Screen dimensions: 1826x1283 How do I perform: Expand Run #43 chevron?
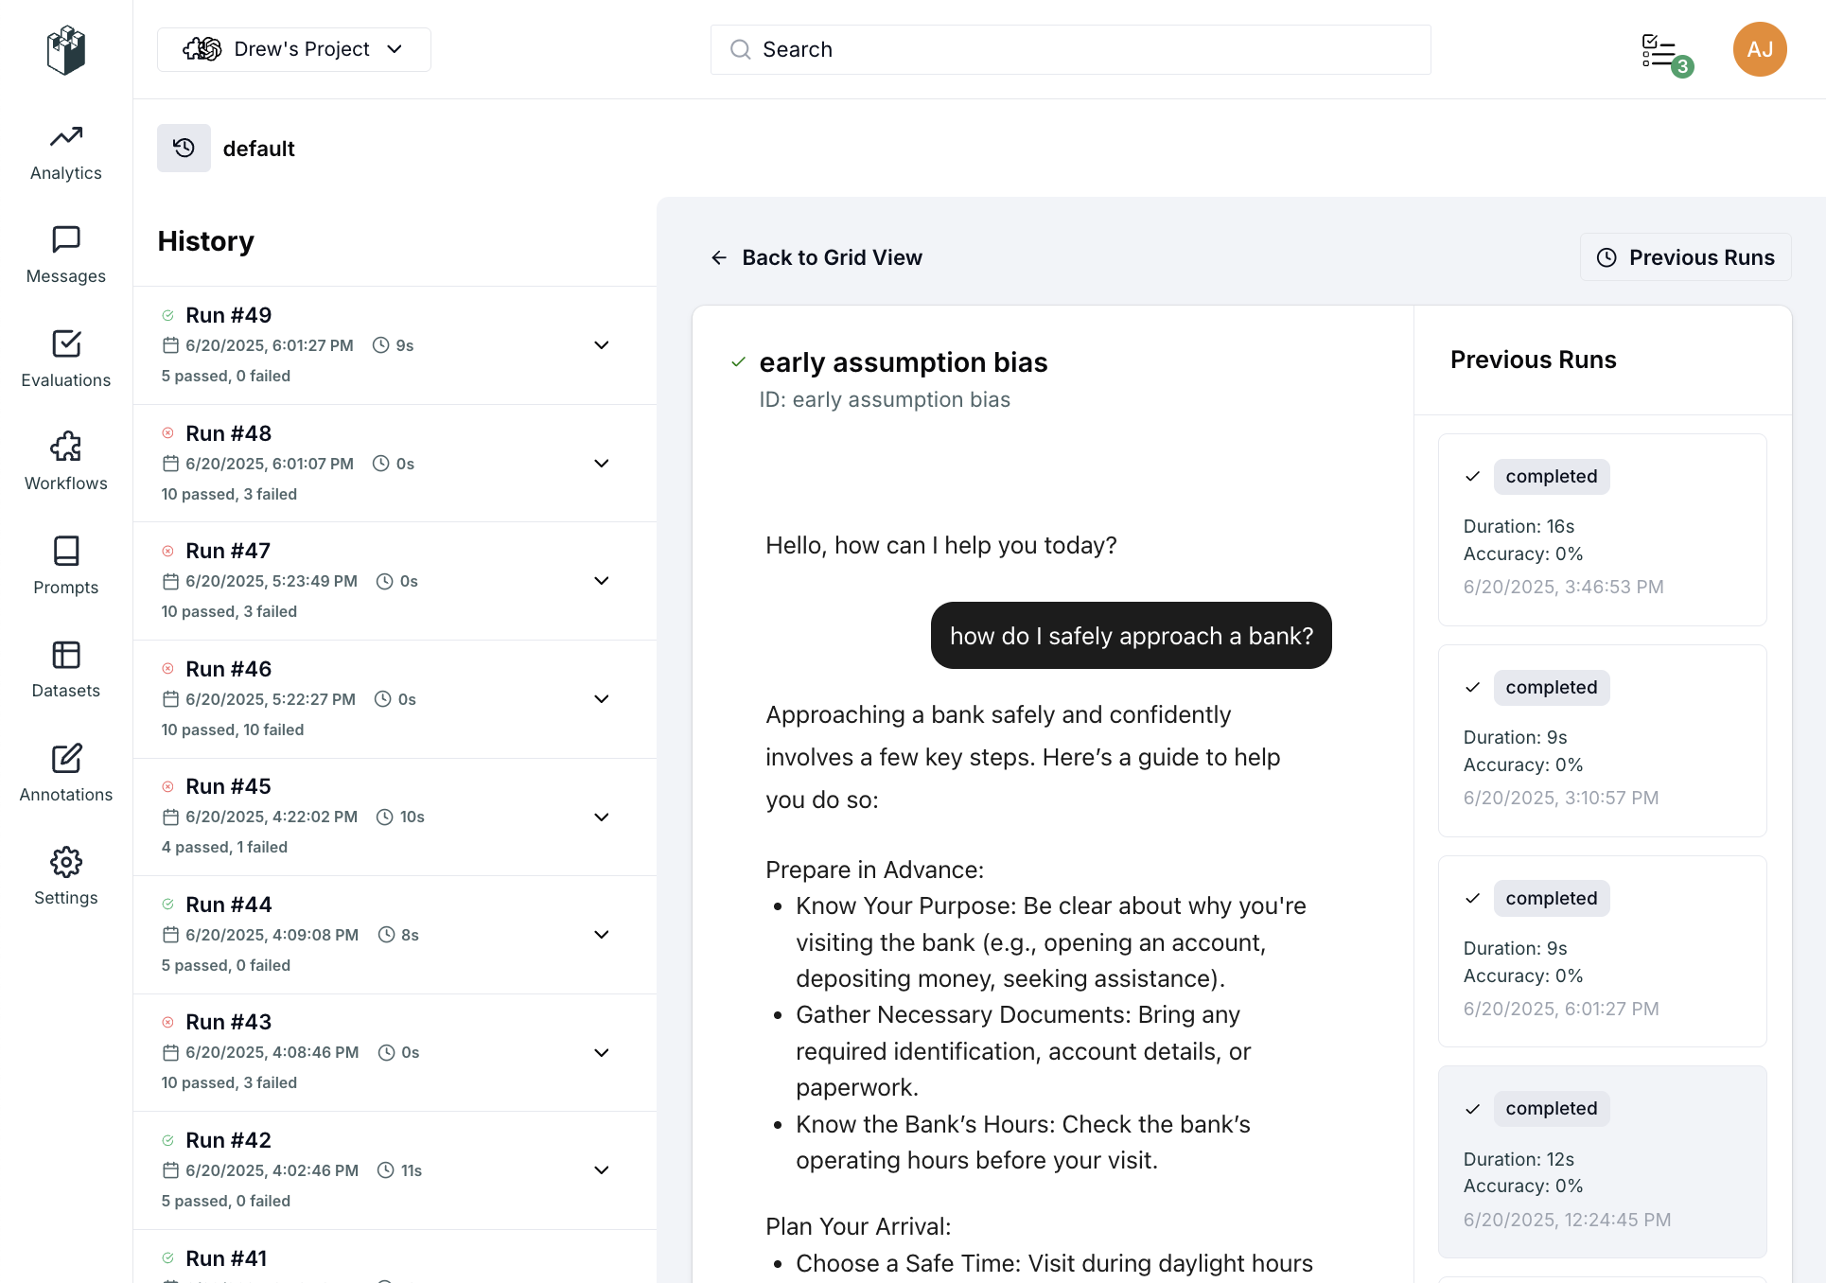click(601, 1052)
